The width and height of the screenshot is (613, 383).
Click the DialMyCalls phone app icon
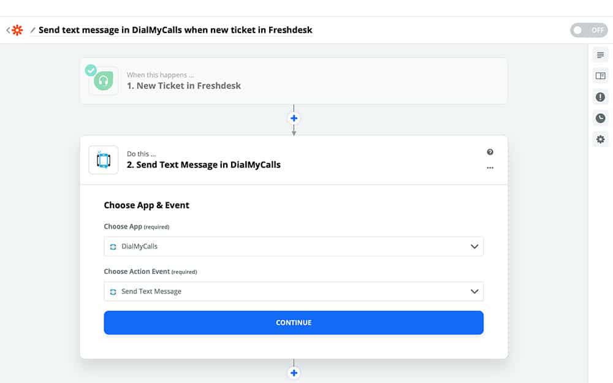point(104,160)
